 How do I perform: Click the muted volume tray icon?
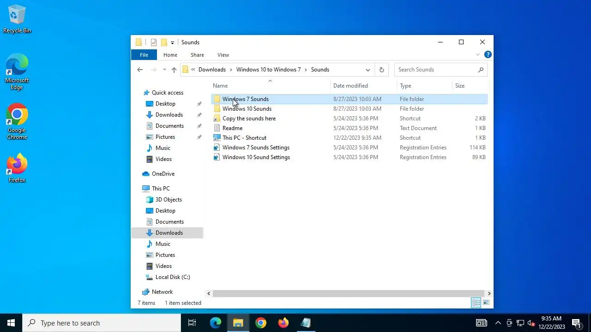tap(531, 323)
